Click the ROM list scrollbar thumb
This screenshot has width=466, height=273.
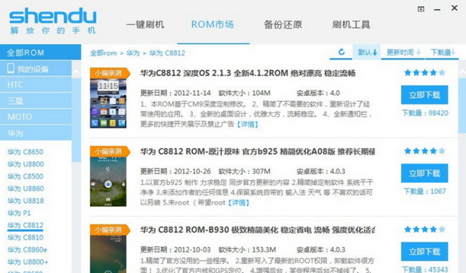462,105
